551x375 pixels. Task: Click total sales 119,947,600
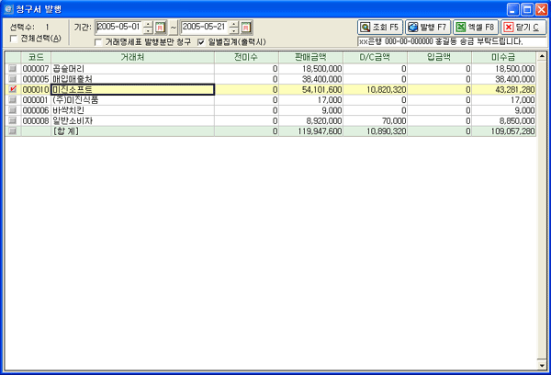(x=320, y=131)
